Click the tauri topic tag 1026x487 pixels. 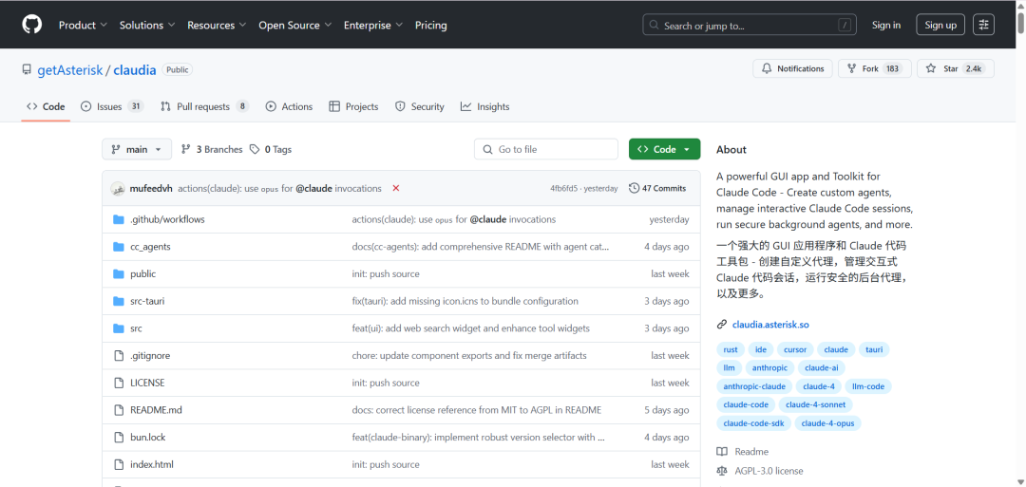874,349
